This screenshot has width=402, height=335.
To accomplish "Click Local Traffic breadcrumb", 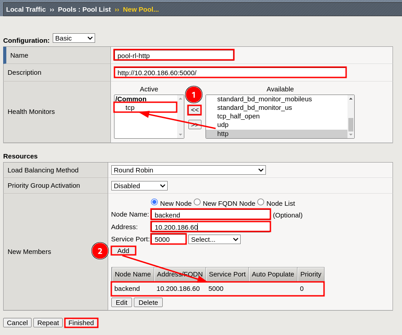I will [26, 9].
